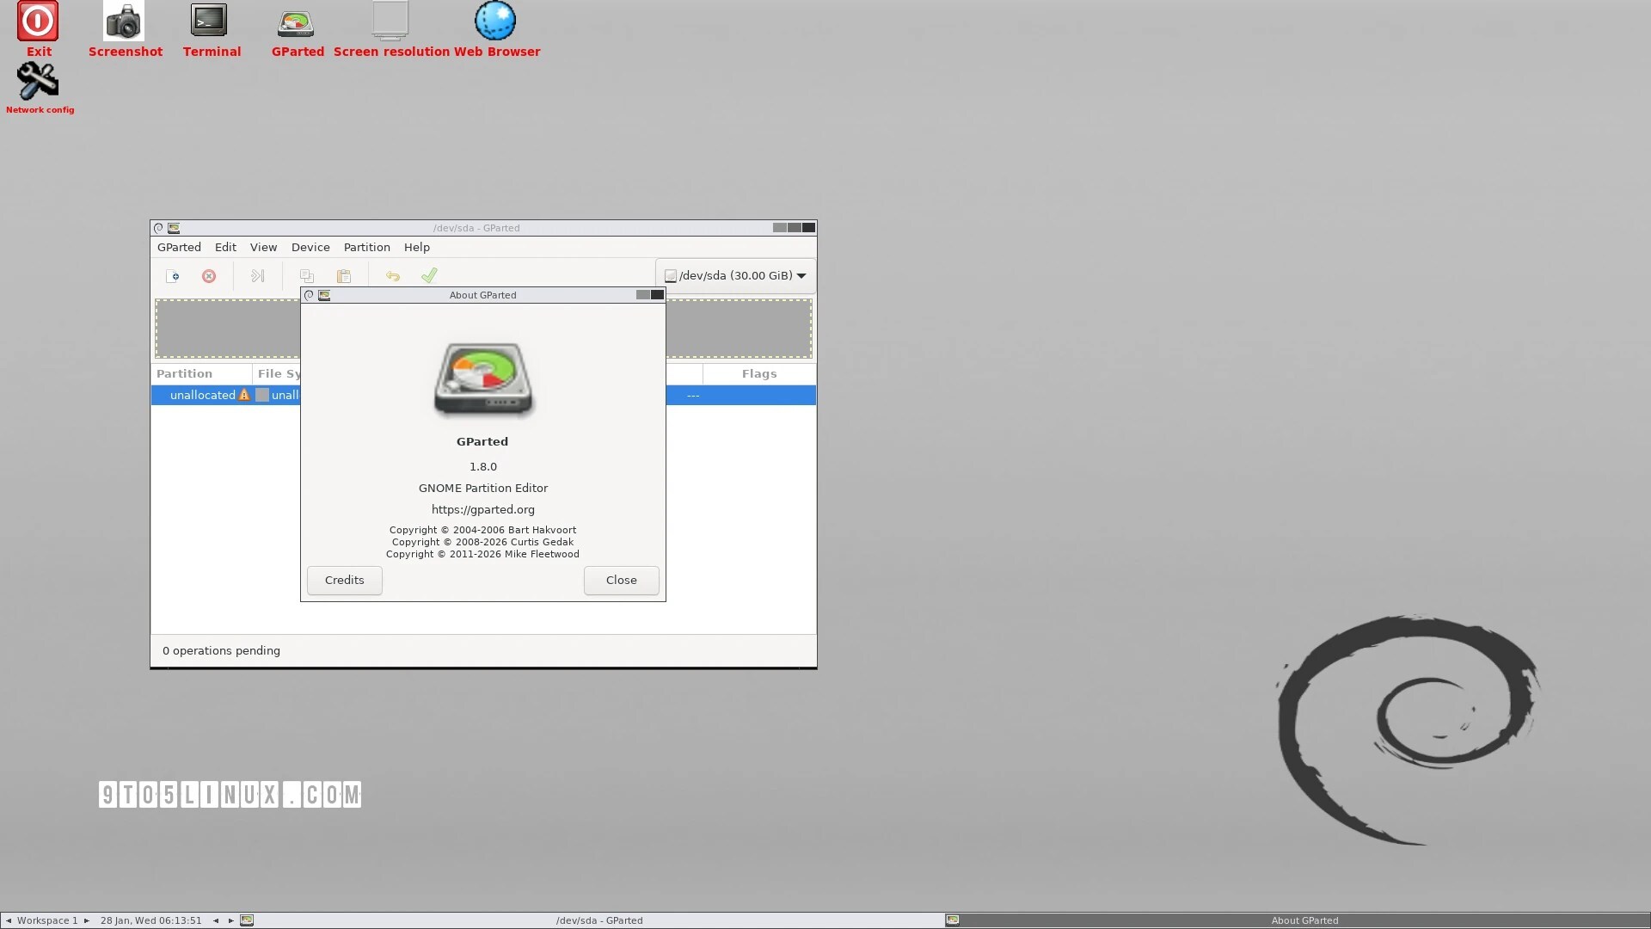1651x929 pixels.
Task: Click the copy partition toolbar icon
Action: (306, 275)
